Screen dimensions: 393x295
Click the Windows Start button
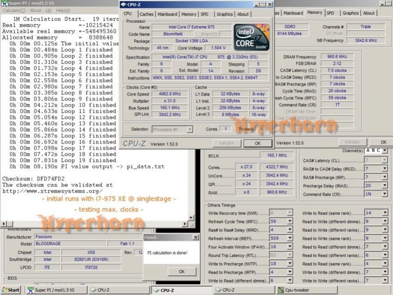[x=11, y=290]
